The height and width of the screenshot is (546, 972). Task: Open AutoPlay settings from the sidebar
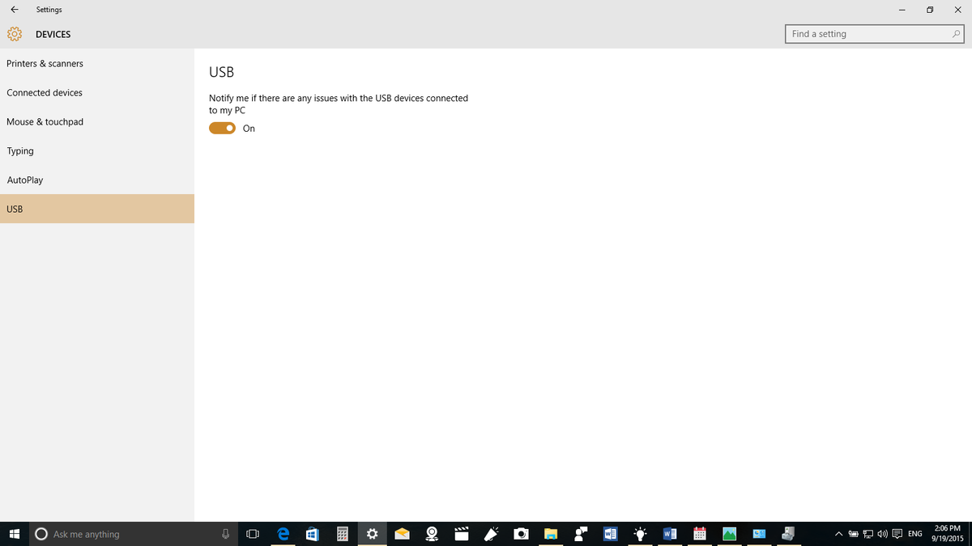[x=23, y=180]
